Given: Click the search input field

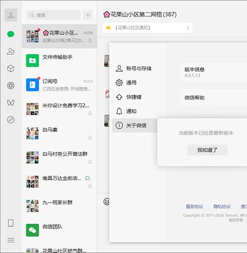Looking at the screenshot, I should pos(54,15).
